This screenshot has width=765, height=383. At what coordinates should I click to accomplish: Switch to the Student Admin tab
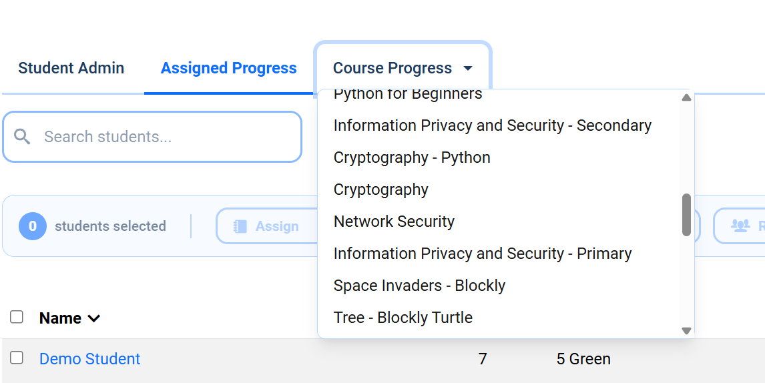click(x=71, y=68)
